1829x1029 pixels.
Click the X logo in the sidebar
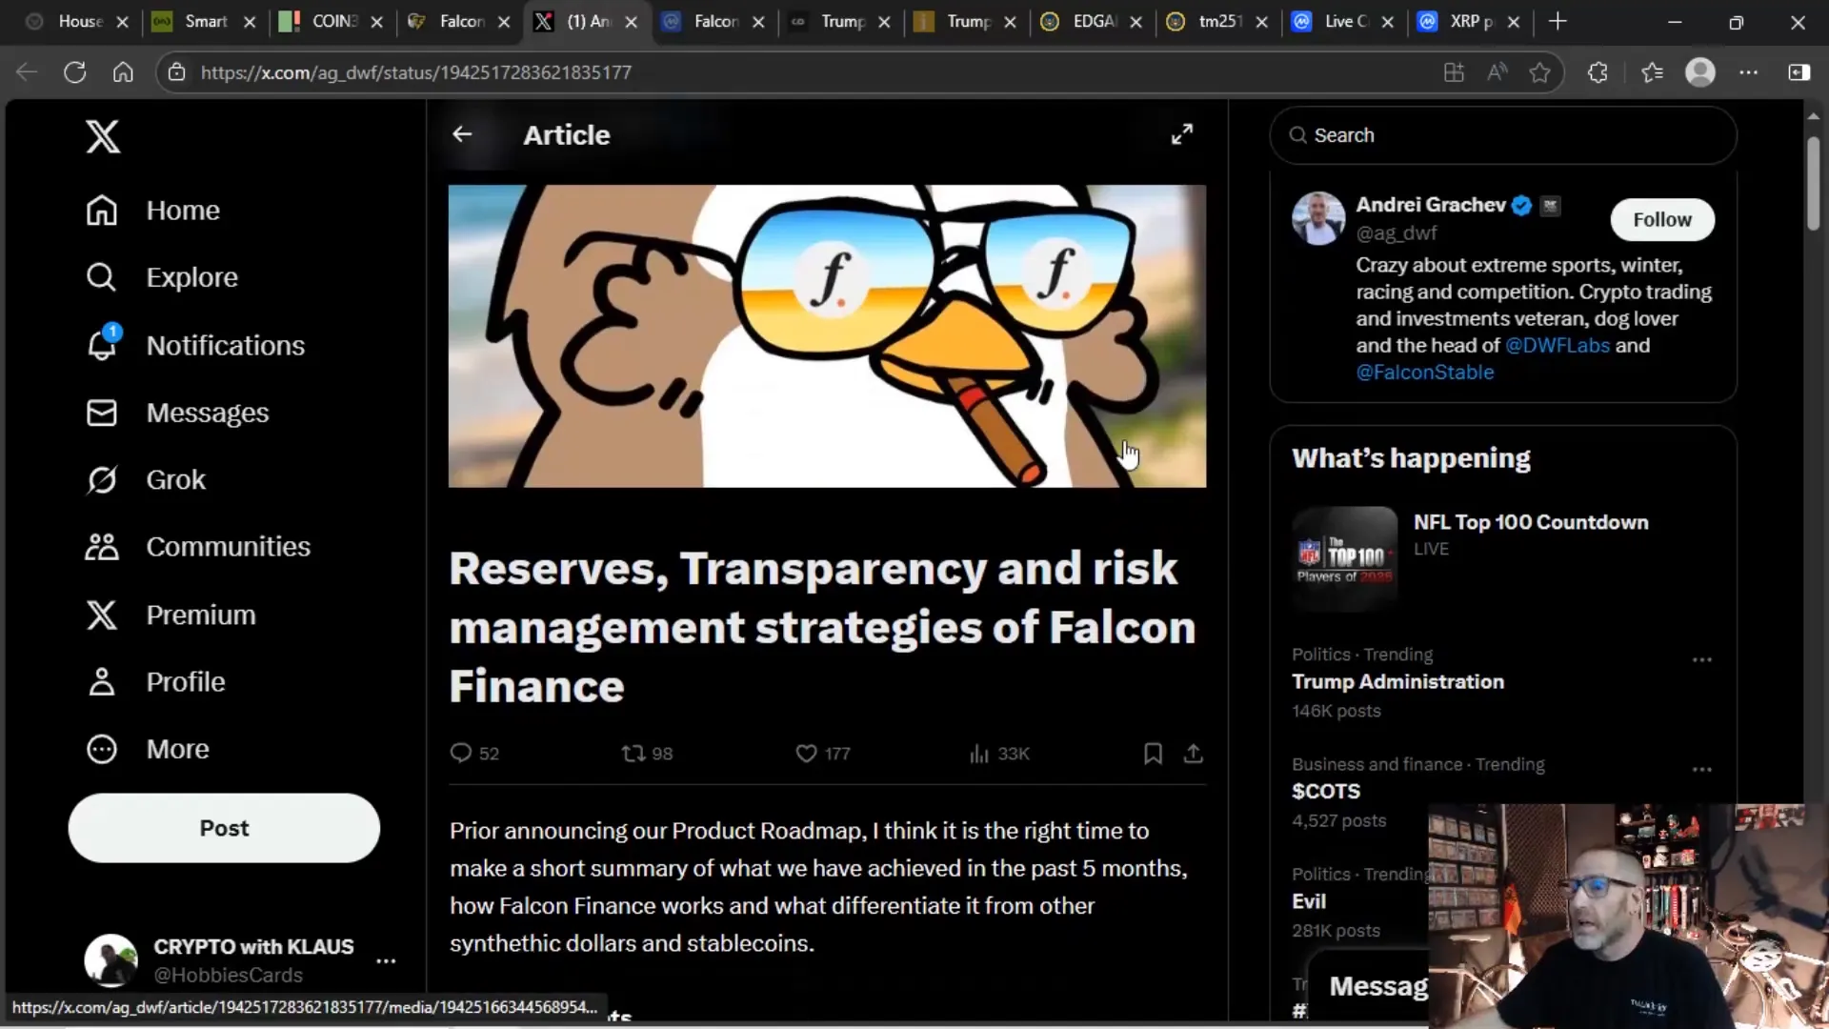click(103, 136)
